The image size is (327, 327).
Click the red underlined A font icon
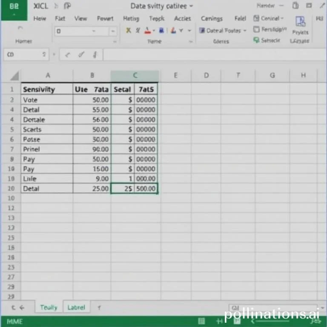point(147,31)
